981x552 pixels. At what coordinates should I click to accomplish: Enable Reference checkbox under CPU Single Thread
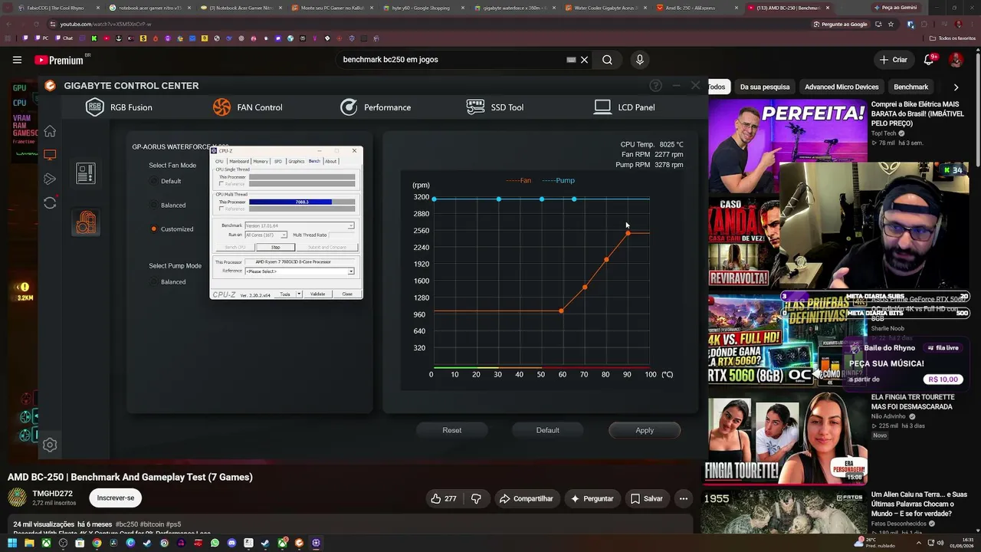click(x=221, y=184)
